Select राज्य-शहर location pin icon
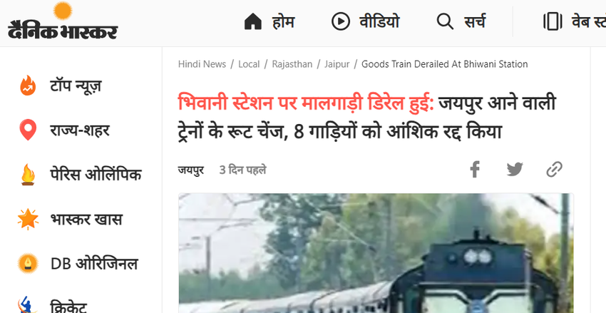606x313 pixels. (x=28, y=130)
